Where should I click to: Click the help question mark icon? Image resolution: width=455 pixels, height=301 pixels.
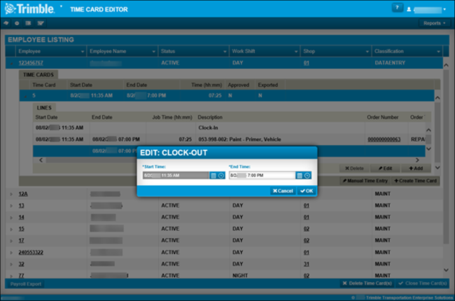point(398,8)
